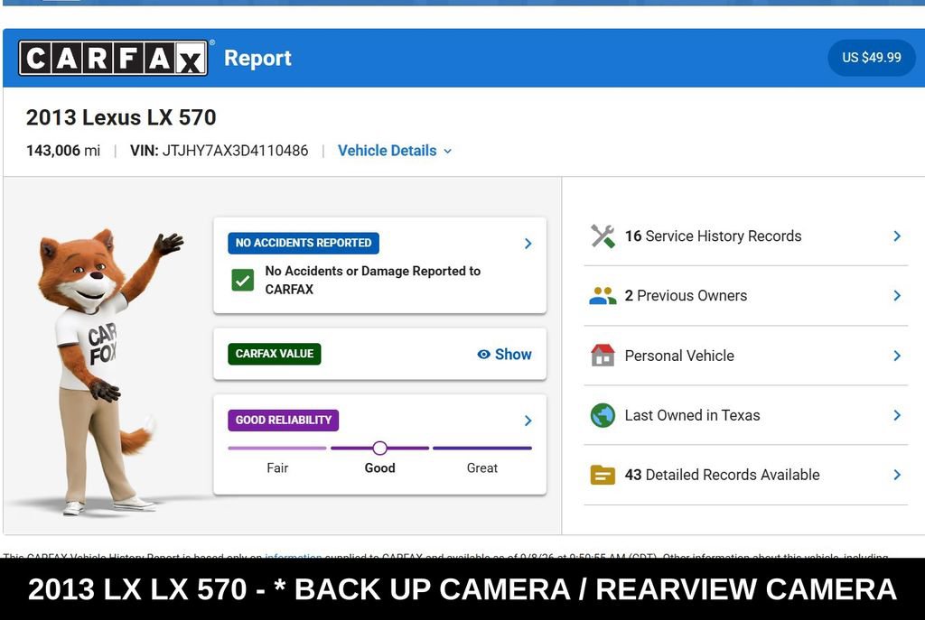The height and width of the screenshot is (620, 925).
Task: Open 16 Service History Records
Action: tap(745, 236)
